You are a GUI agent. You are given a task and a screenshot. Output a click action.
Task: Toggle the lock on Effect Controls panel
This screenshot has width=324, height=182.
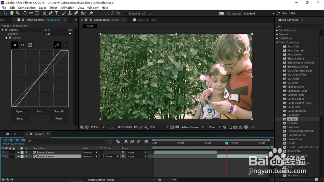pyautogui.click(x=23, y=20)
